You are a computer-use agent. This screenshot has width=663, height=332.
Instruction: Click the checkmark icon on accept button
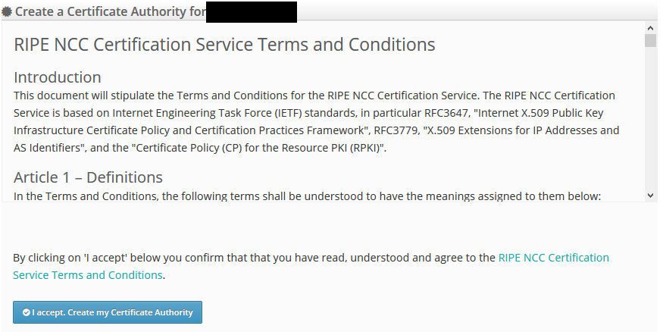pos(27,312)
